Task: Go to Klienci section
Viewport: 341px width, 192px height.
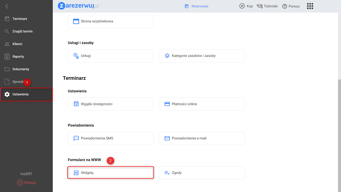Action: point(17,44)
